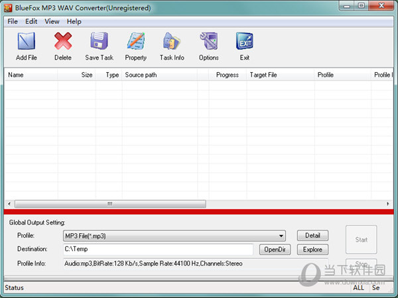
Task: Open the Task Info icon
Action: (172, 41)
